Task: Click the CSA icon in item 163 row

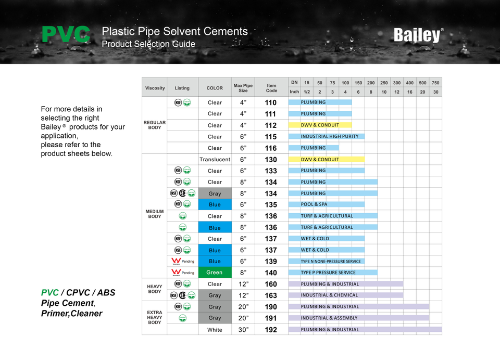Action: click(182, 295)
